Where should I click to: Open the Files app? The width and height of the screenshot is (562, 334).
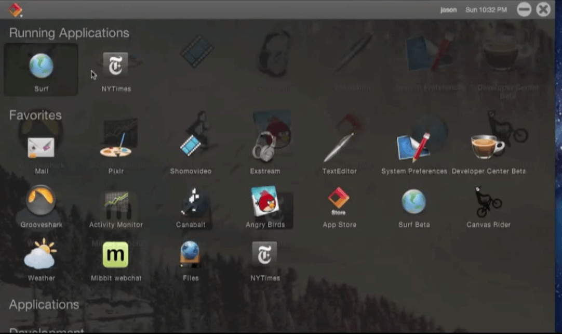click(191, 261)
